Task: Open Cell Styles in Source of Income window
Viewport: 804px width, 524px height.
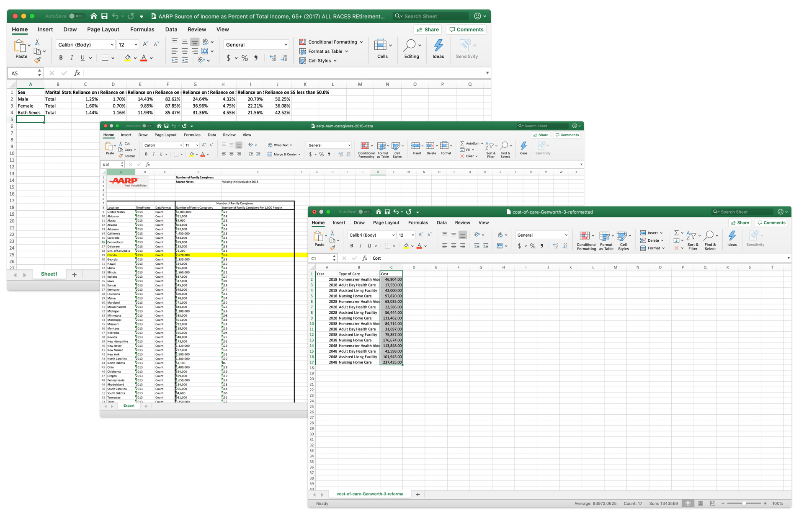Action: [x=318, y=60]
